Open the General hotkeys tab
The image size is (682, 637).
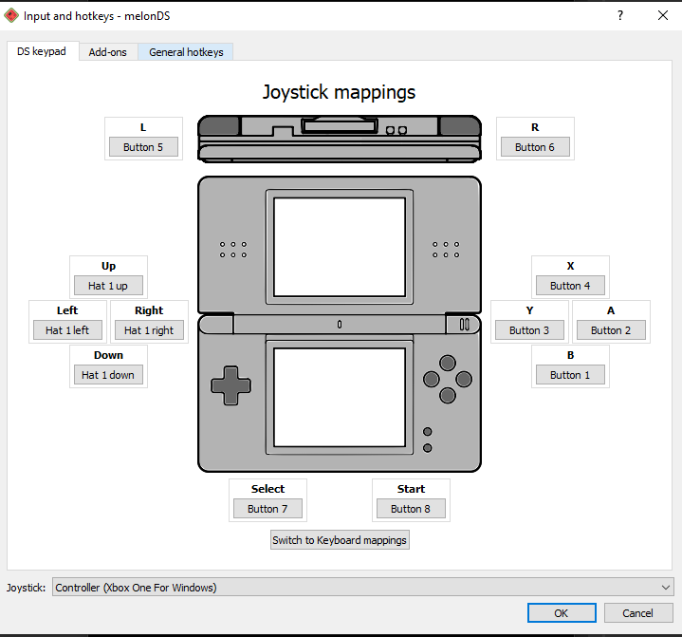pos(186,52)
